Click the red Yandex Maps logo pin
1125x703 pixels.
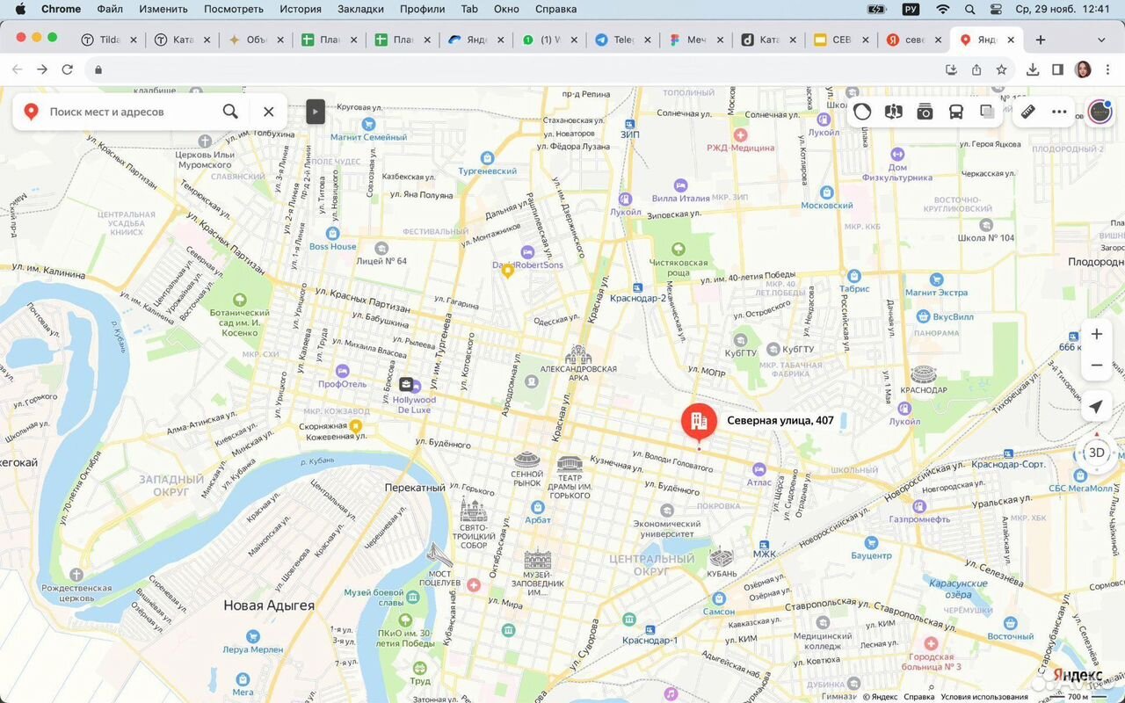point(31,112)
